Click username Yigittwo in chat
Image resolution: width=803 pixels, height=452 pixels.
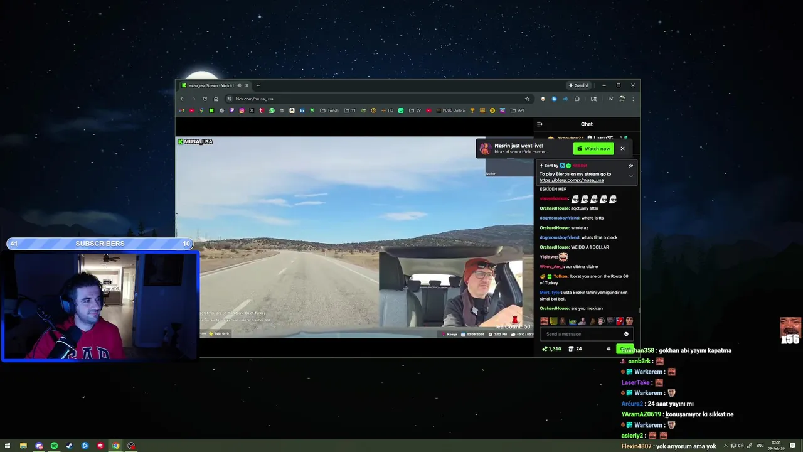point(548,257)
